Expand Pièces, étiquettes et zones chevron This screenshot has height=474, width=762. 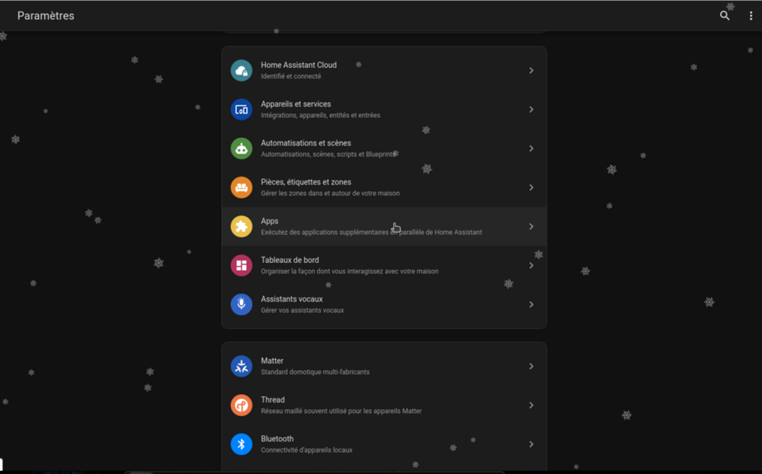pyautogui.click(x=531, y=187)
